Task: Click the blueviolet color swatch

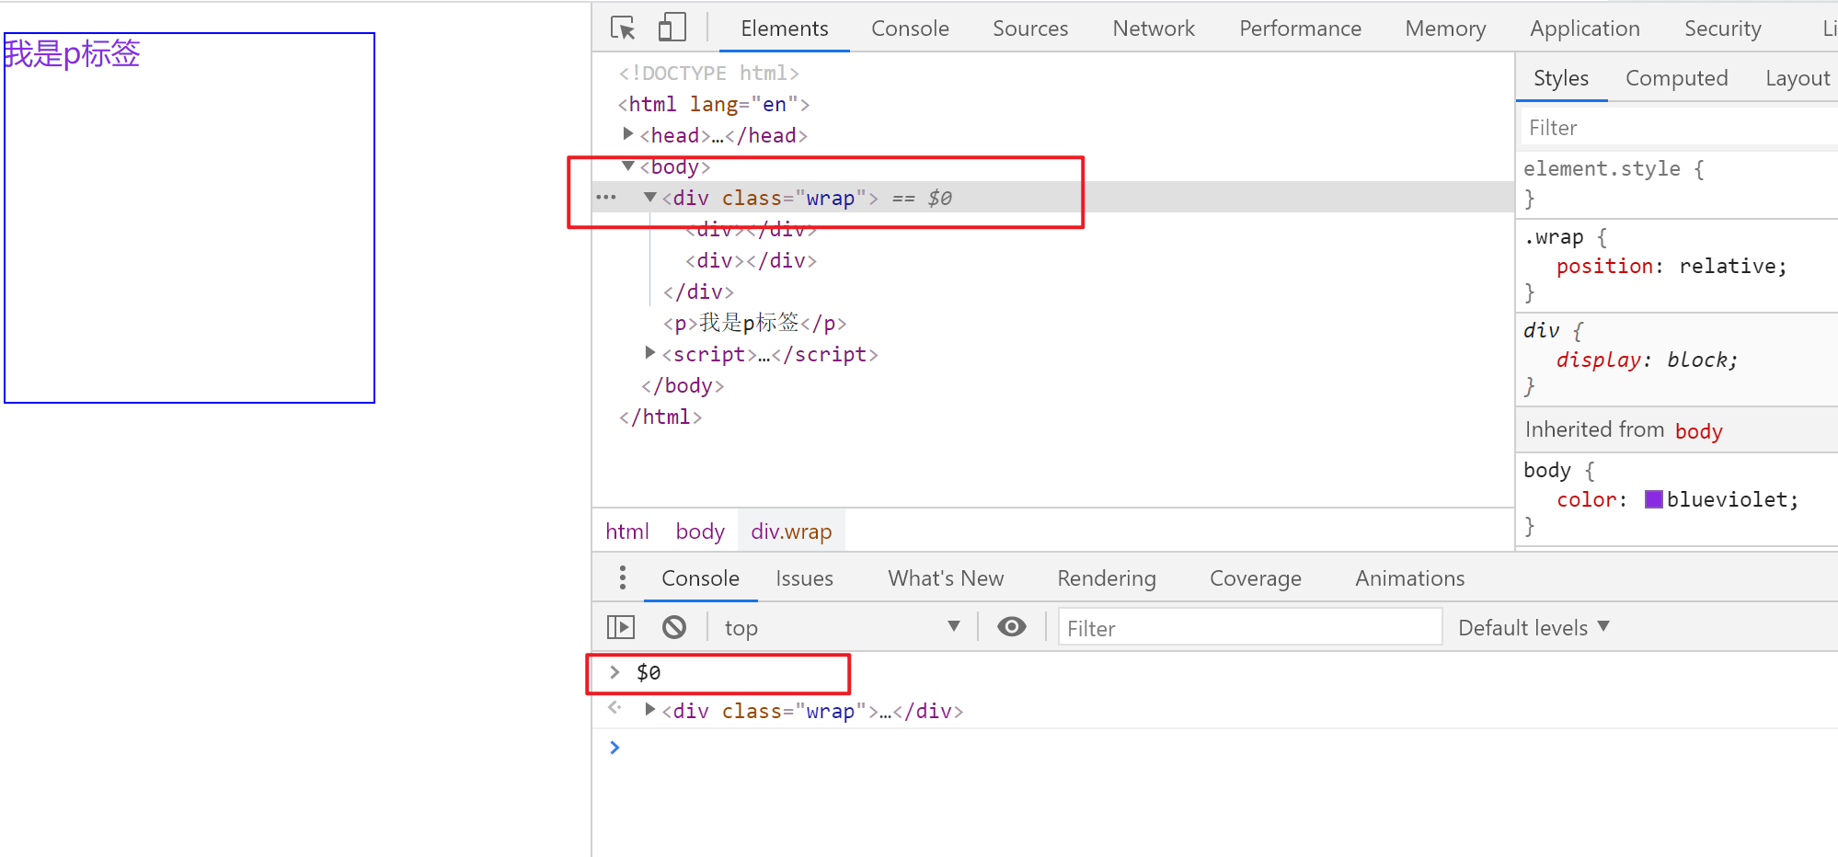Action: (1654, 499)
